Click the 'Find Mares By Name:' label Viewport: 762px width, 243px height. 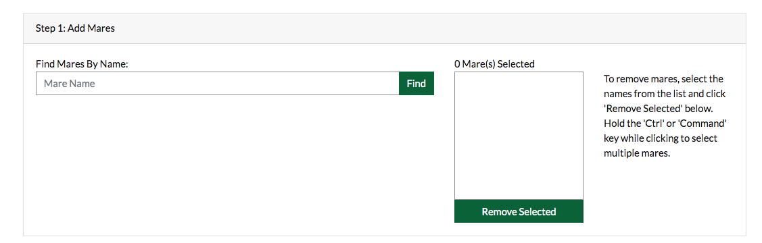click(82, 63)
